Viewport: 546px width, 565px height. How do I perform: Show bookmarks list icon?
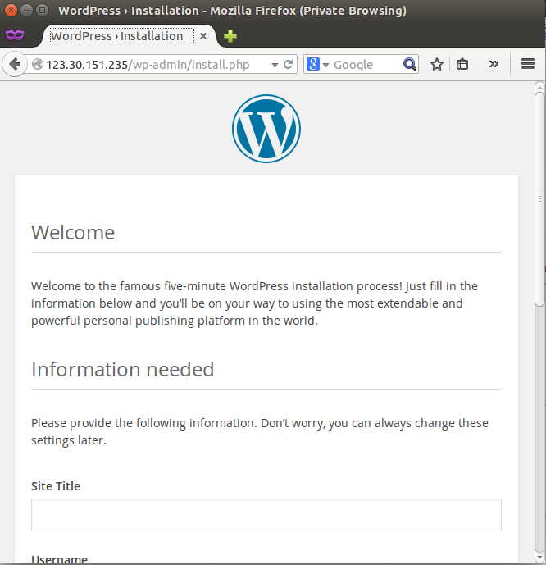coord(462,65)
